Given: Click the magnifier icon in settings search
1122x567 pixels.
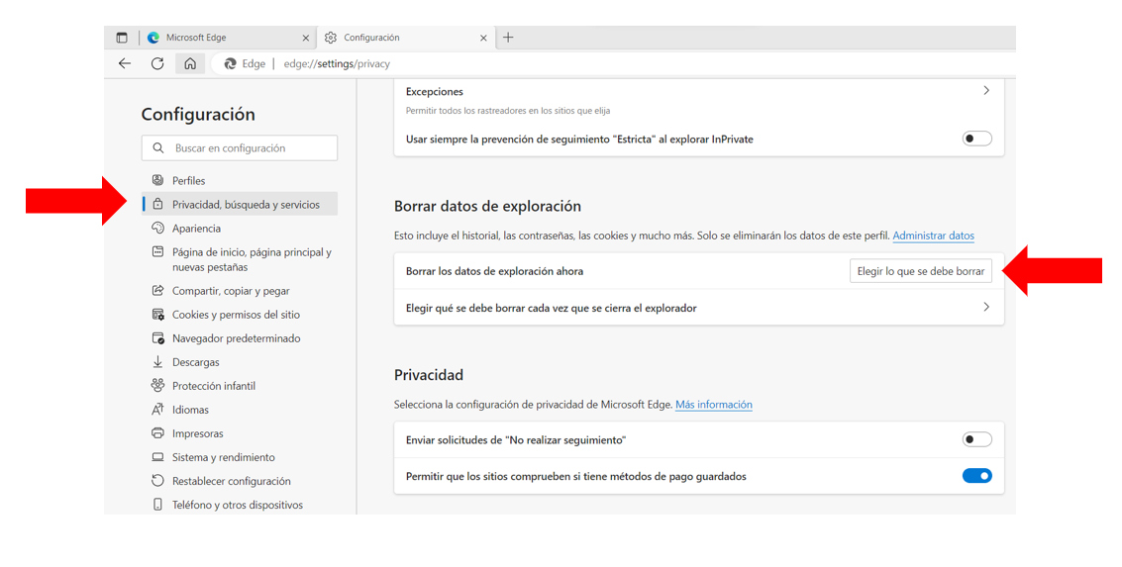Looking at the screenshot, I should point(158,148).
